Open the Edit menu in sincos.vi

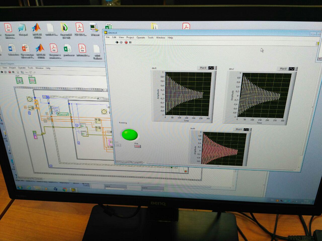point(114,37)
